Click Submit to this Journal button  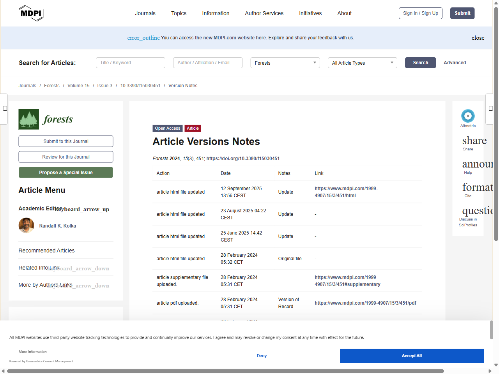point(66,141)
